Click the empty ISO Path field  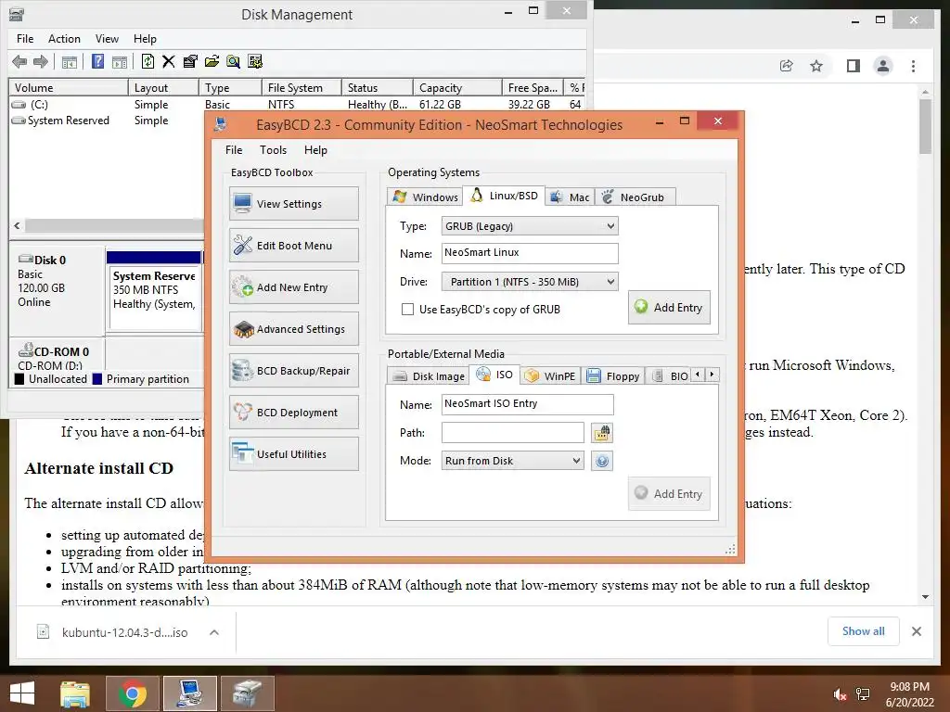(512, 433)
